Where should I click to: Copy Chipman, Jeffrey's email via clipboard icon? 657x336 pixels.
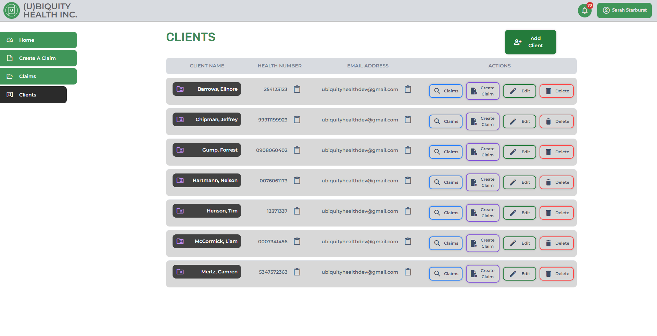coord(408,120)
